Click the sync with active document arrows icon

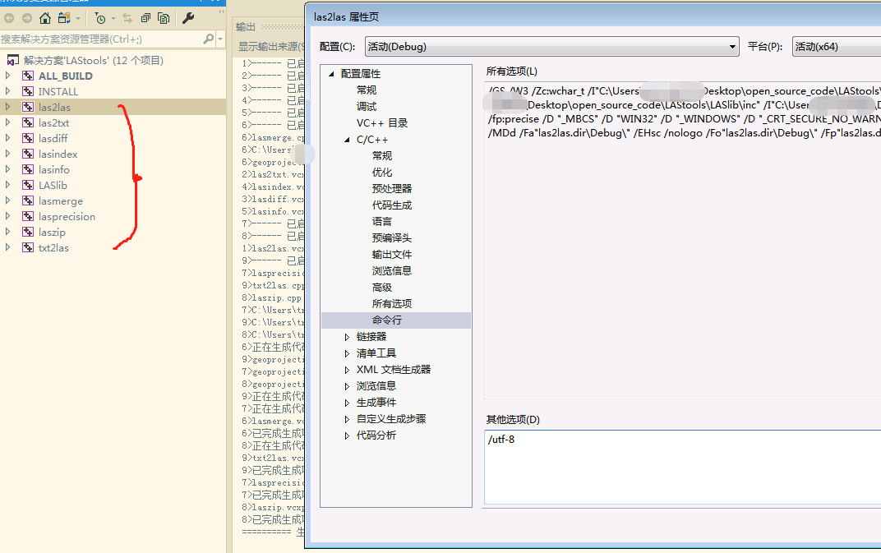(127, 19)
